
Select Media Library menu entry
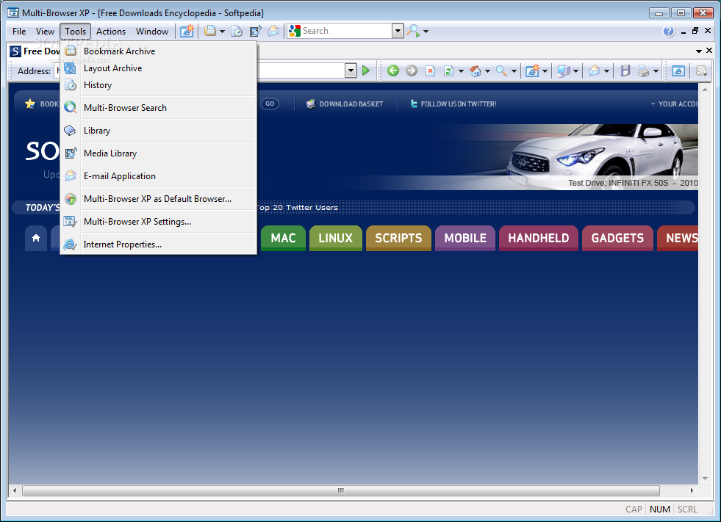click(158, 153)
